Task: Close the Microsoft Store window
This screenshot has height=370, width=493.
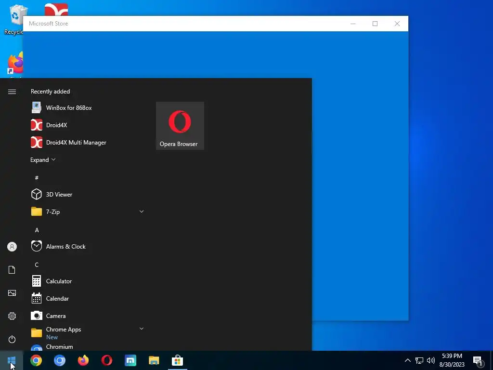Action: [x=397, y=24]
